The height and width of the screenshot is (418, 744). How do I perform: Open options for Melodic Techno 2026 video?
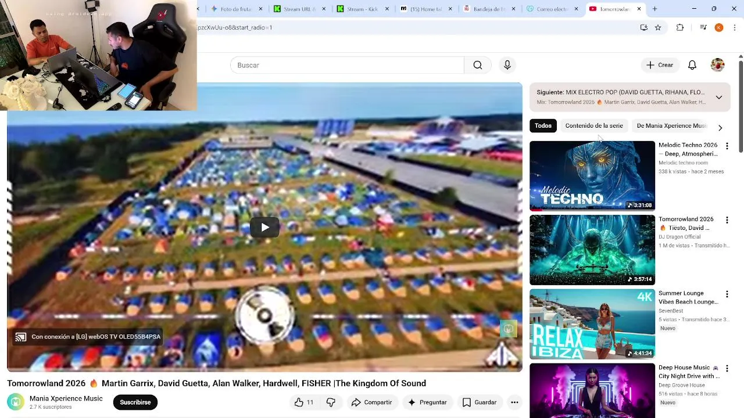[727, 146]
